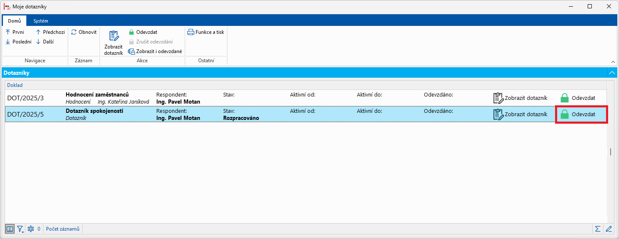Switch to the Domů ribbon tab

pos(14,21)
